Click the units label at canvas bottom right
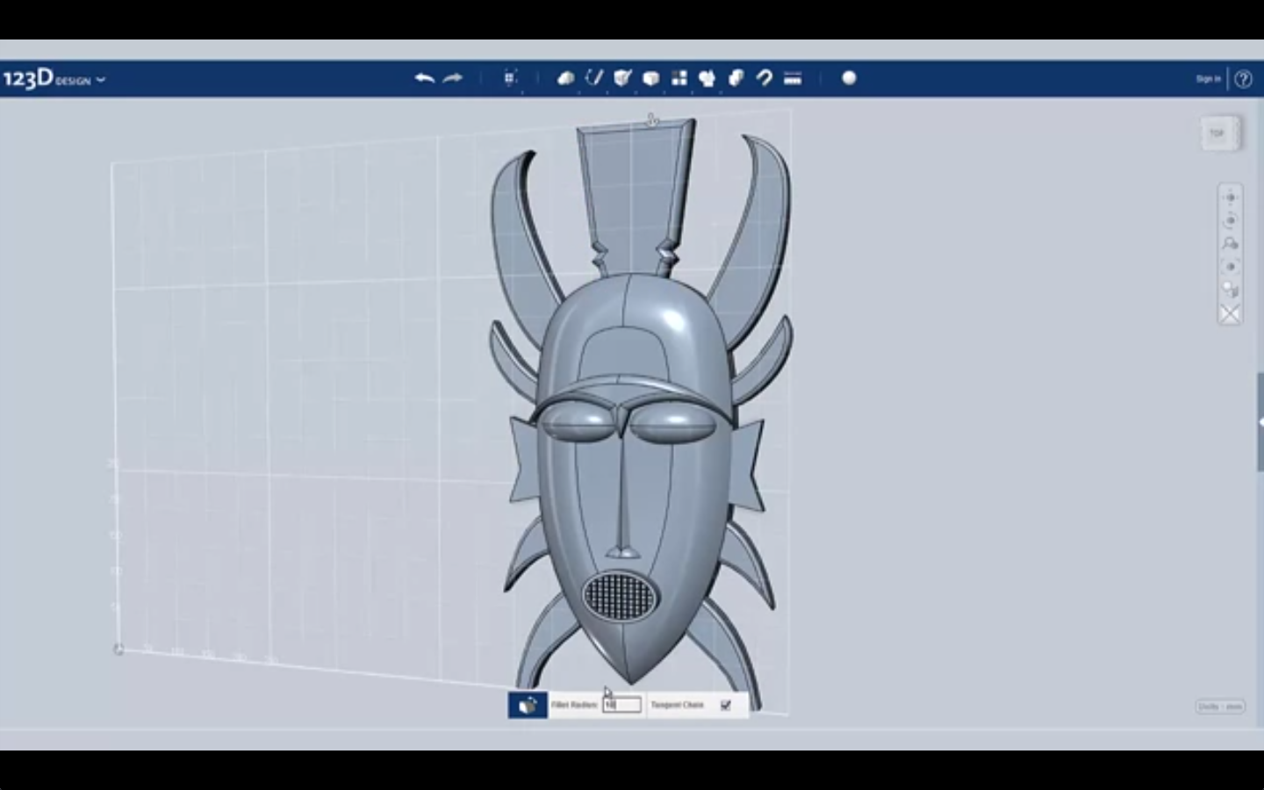This screenshot has width=1264, height=790. pyautogui.click(x=1220, y=707)
